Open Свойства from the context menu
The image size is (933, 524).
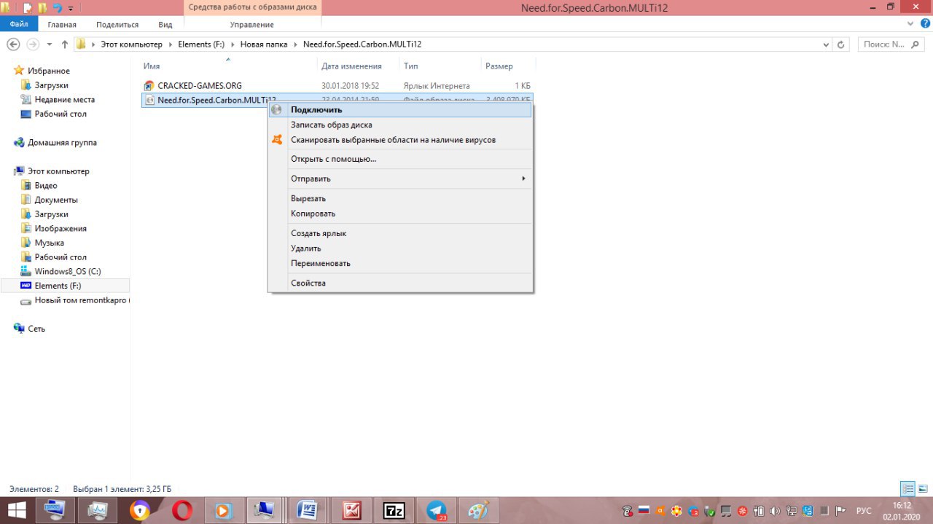coord(400,283)
